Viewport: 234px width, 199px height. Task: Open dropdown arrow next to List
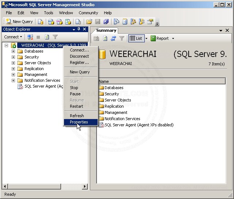[x=146, y=38]
